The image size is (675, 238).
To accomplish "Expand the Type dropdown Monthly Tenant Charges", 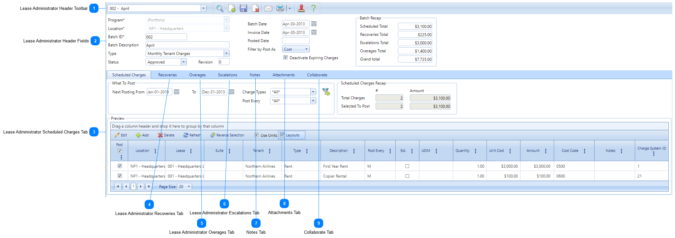I will tap(226, 53).
